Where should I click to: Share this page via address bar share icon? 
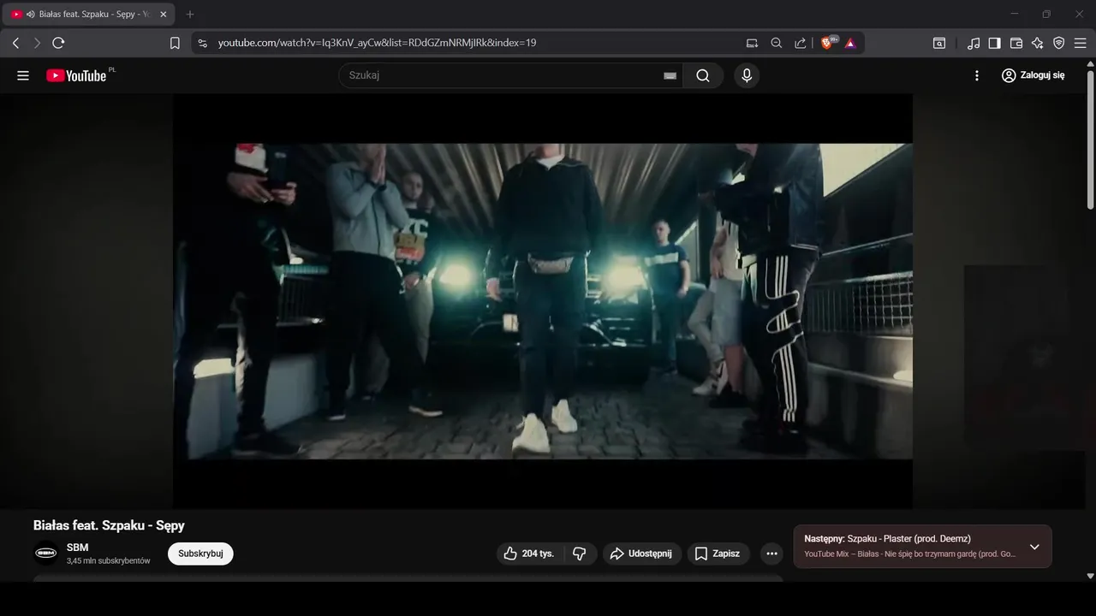[x=800, y=43]
